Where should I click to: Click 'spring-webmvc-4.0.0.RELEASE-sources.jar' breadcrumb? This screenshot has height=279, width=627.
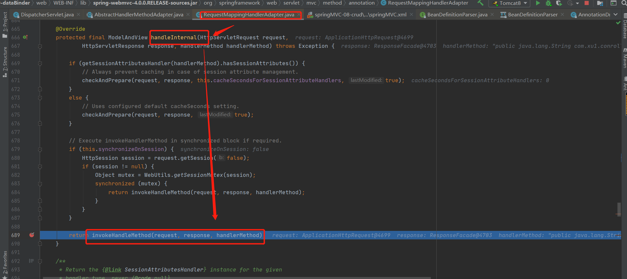point(145,3)
